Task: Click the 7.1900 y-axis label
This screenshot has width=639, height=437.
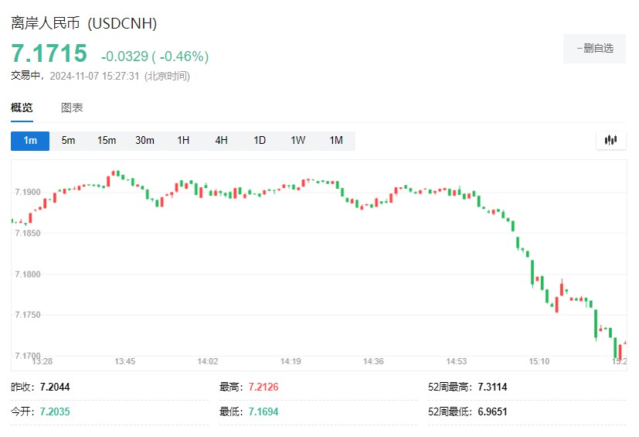Action: pyautogui.click(x=28, y=192)
